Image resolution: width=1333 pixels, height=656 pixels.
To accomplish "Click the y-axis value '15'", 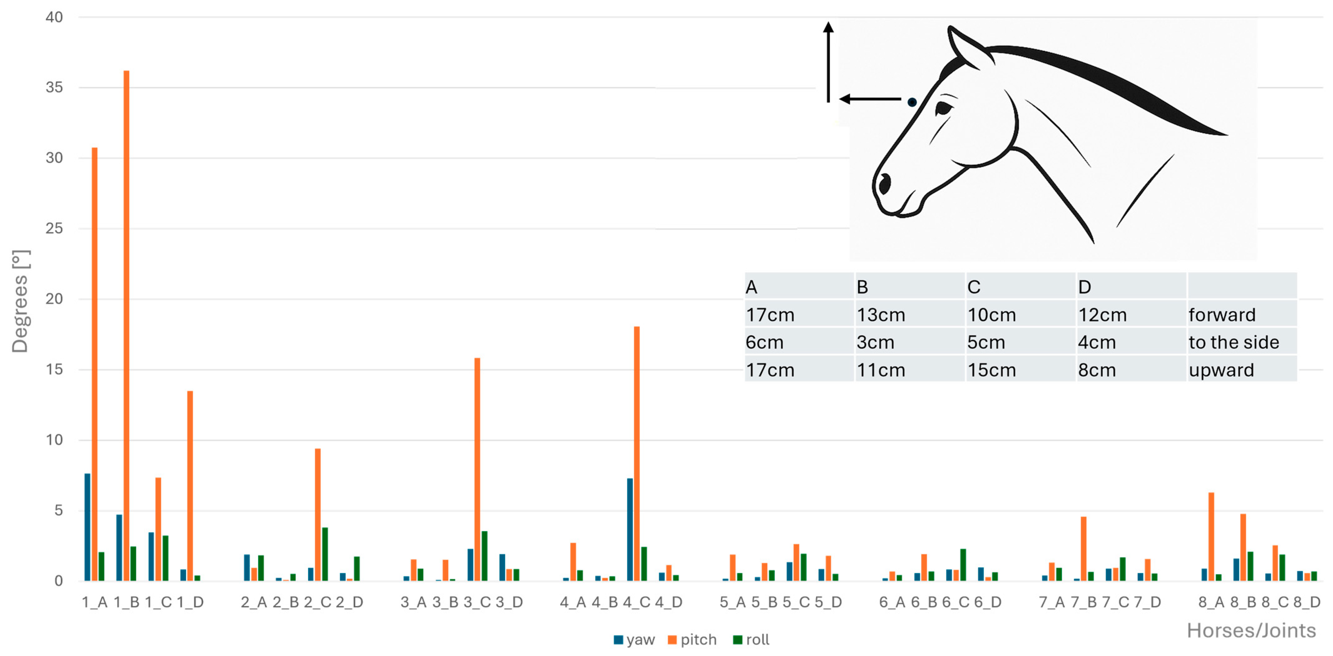I will coord(54,370).
